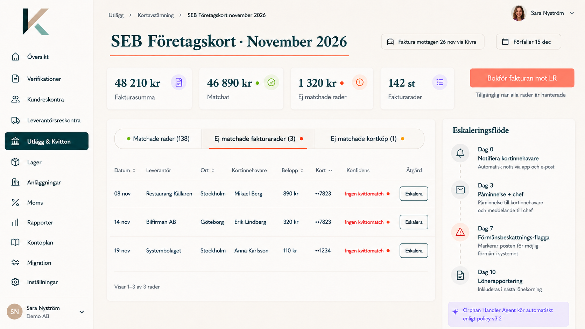Open Översikt from the sidebar home icon

(x=15, y=57)
